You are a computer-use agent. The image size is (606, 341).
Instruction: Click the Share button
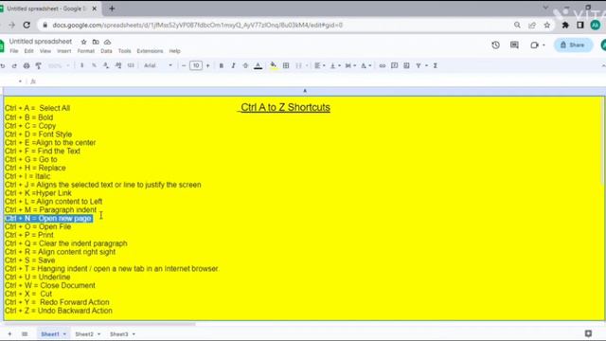(573, 45)
